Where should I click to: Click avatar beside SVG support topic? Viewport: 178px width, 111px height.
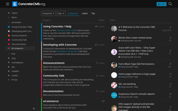pos(114,108)
